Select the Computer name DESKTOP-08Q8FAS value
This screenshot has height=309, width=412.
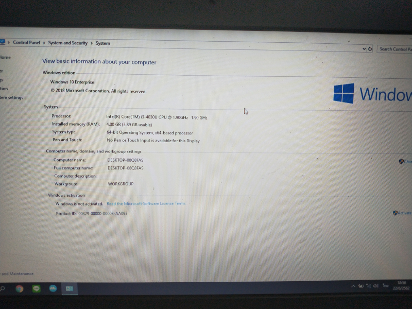coord(125,160)
